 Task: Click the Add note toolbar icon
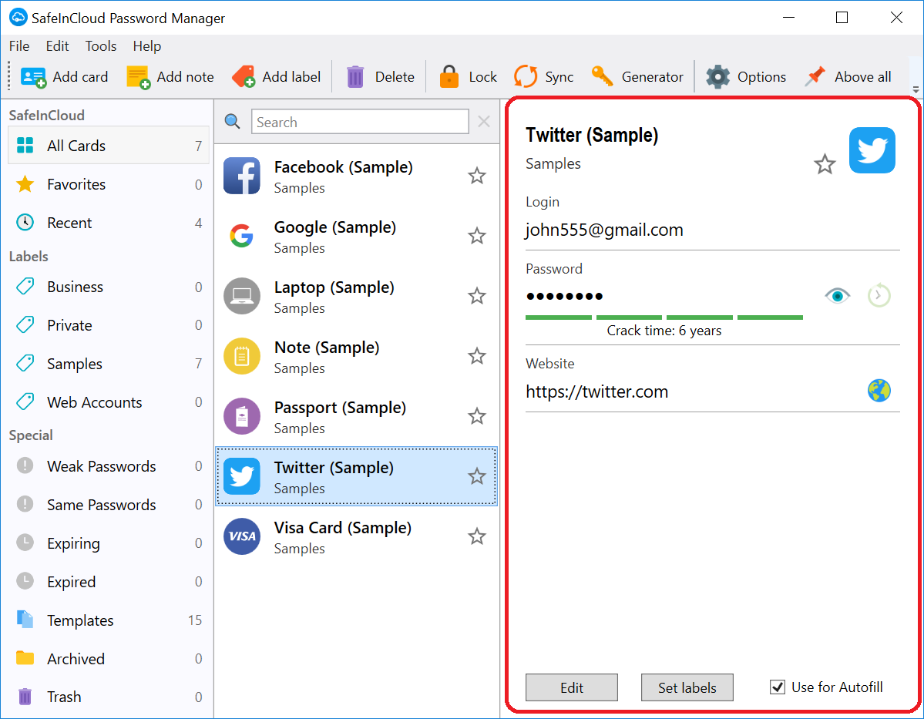pyautogui.click(x=139, y=77)
